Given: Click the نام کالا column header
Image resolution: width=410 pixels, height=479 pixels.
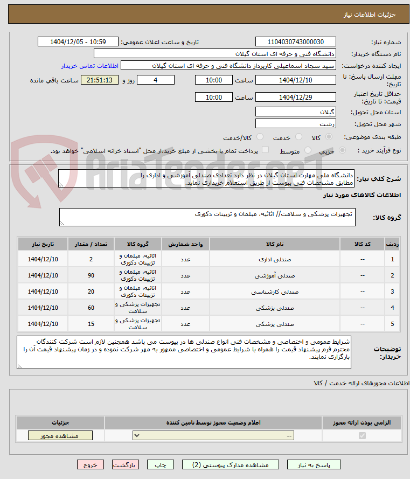Looking at the screenshot, I should coord(275,245).
